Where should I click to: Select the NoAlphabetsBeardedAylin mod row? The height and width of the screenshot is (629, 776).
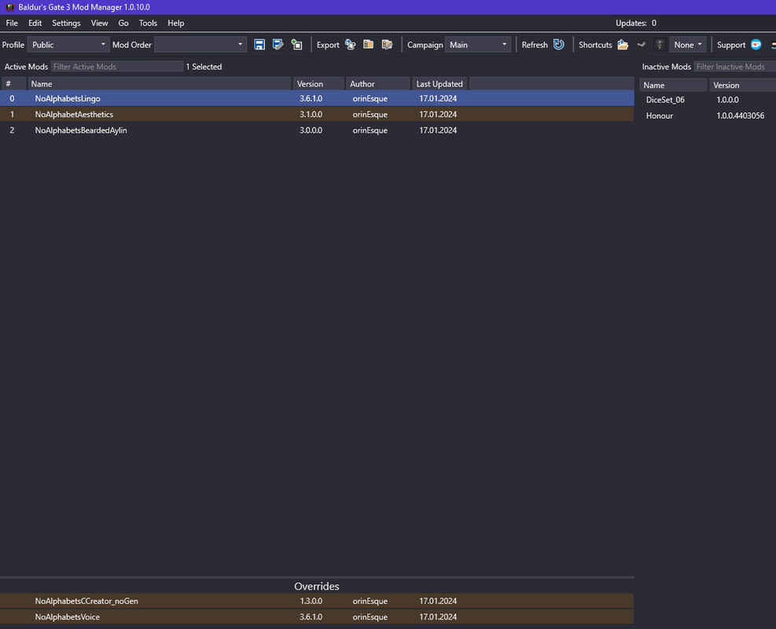pos(317,131)
